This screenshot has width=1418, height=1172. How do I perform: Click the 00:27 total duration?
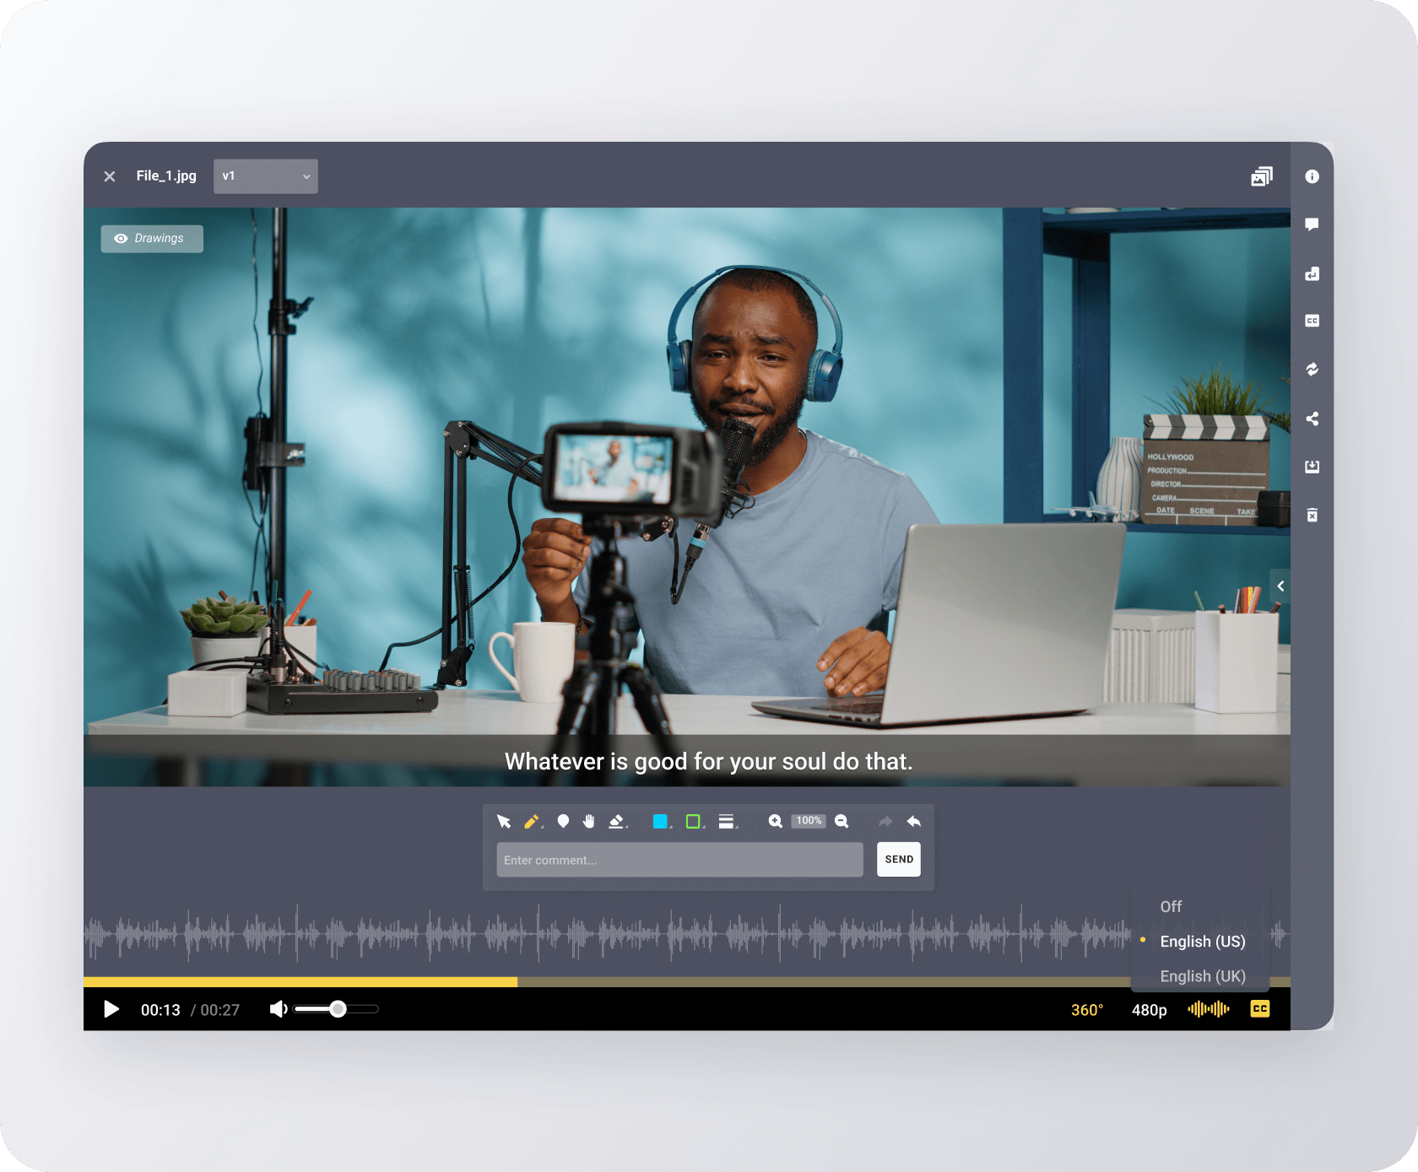220,1010
